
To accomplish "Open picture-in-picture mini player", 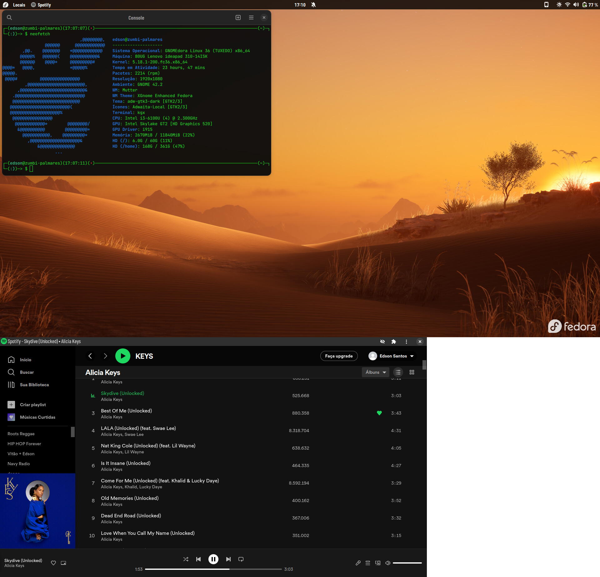I will [63, 563].
